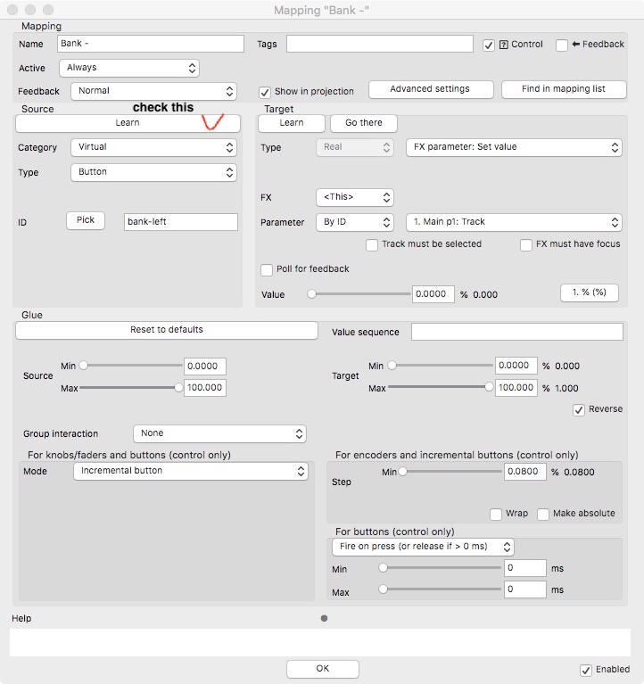Screen dimensions: 644x684
Task: Click the Glue Source Min slider handle
Action: click(83, 366)
